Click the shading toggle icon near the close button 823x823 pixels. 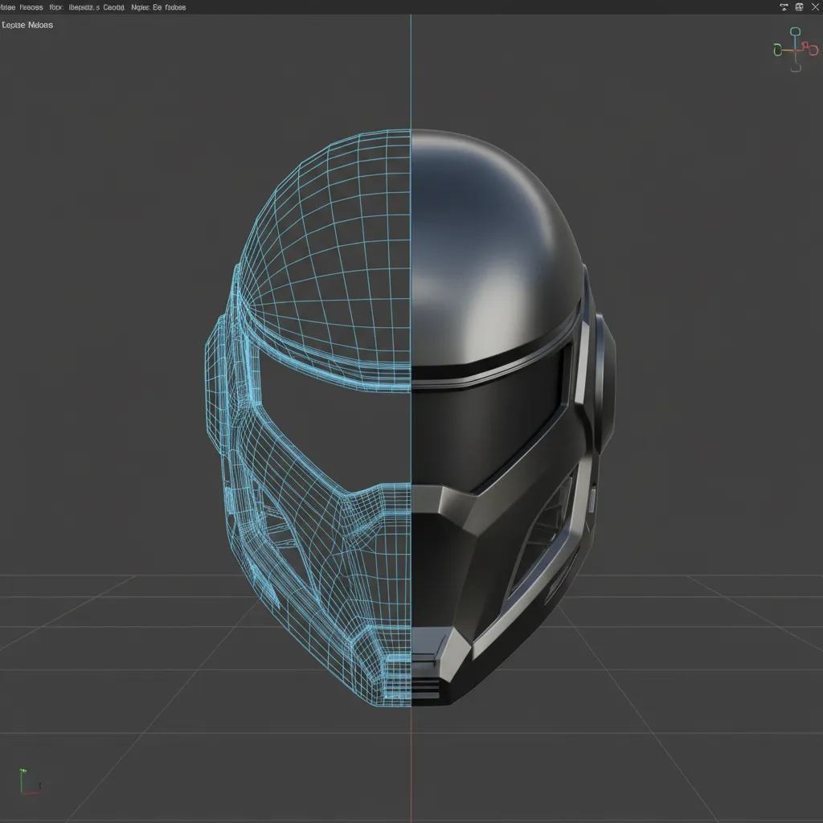(x=784, y=6)
